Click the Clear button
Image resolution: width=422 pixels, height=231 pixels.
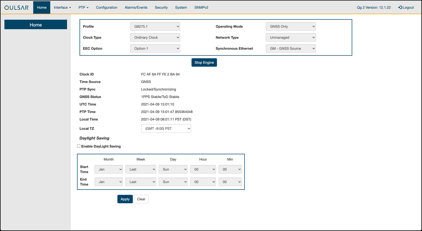point(141,199)
